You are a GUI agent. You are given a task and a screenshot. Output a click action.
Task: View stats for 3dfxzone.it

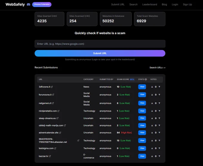tap(142, 87)
